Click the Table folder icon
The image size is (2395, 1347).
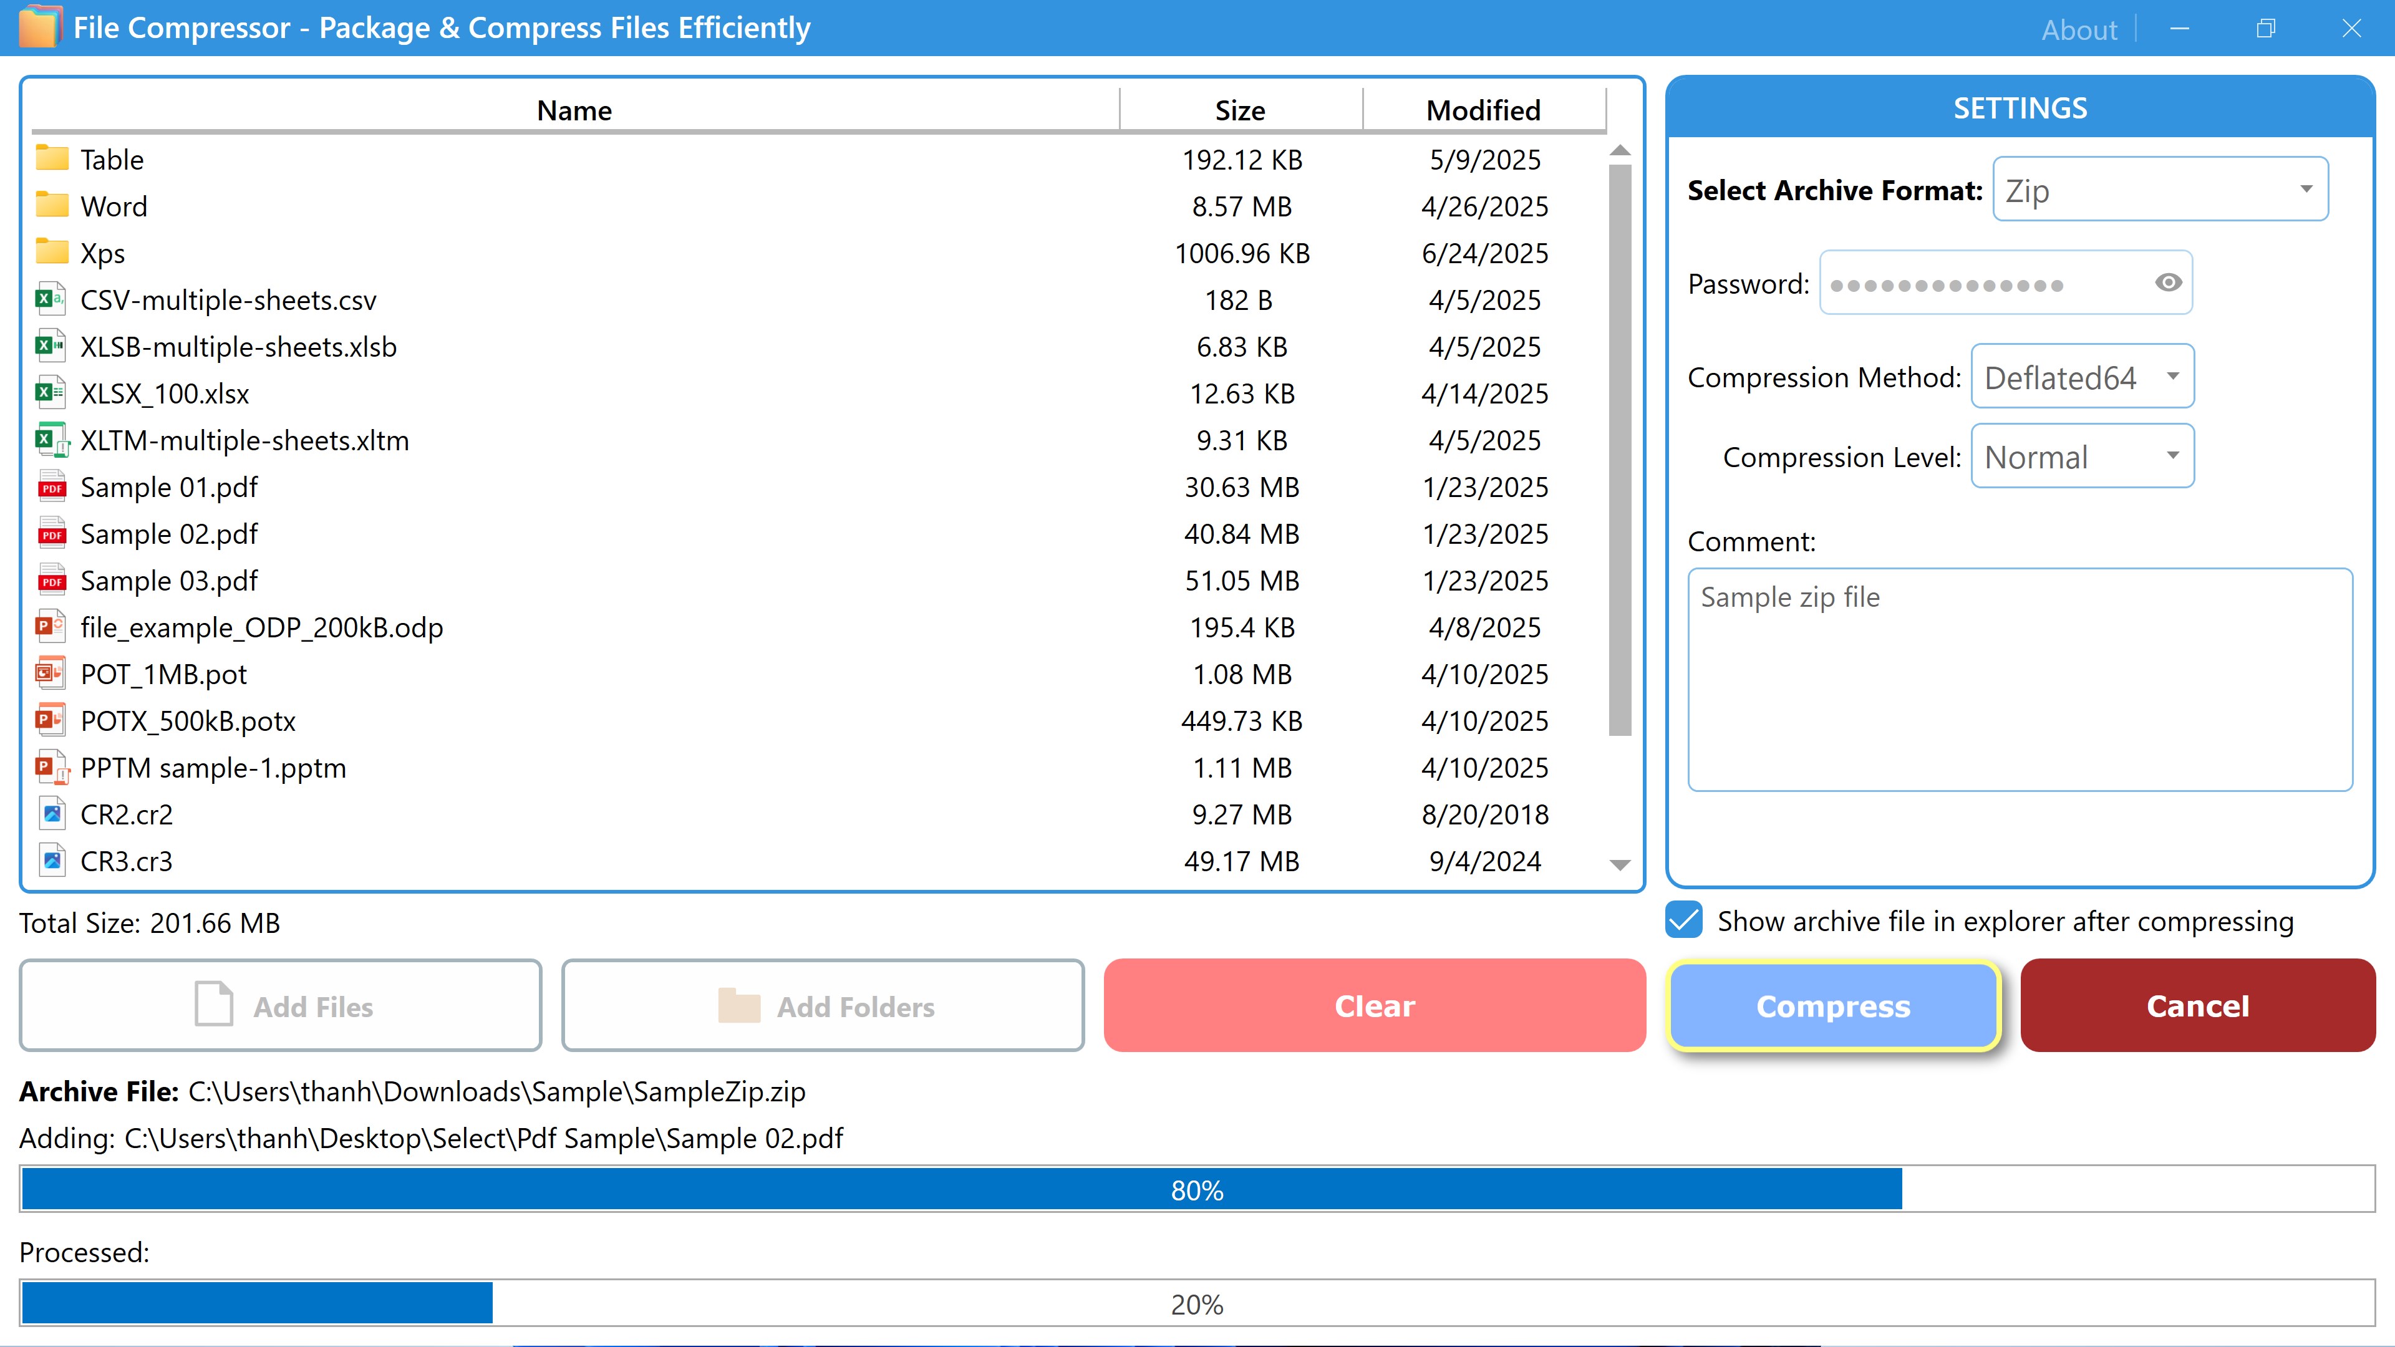point(52,159)
